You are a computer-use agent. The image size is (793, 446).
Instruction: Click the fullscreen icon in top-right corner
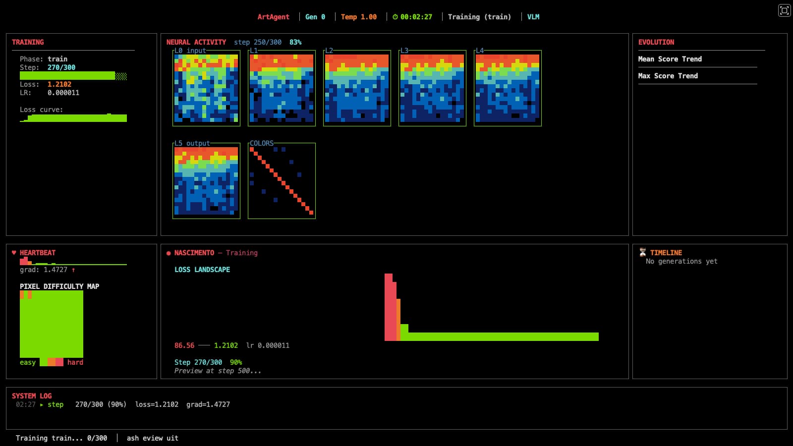coord(784,10)
